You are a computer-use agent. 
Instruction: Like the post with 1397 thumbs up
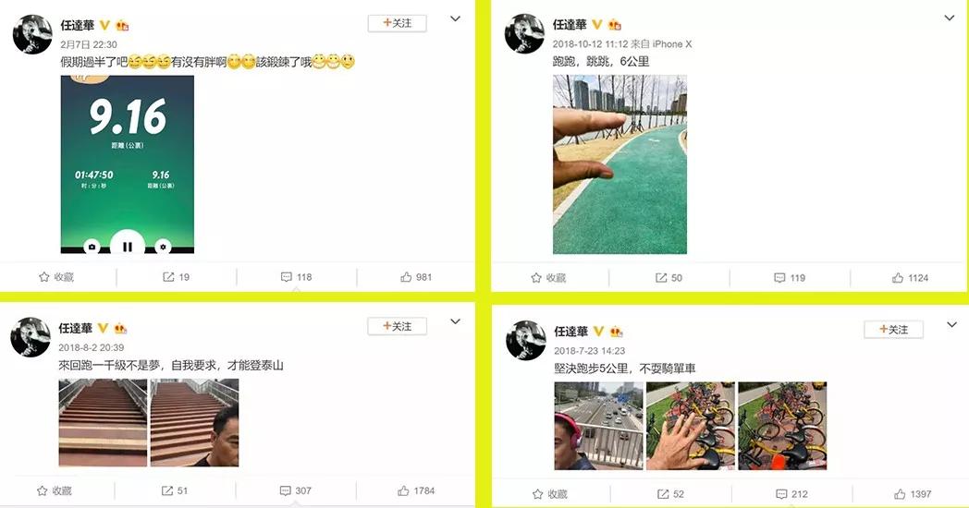(900, 494)
